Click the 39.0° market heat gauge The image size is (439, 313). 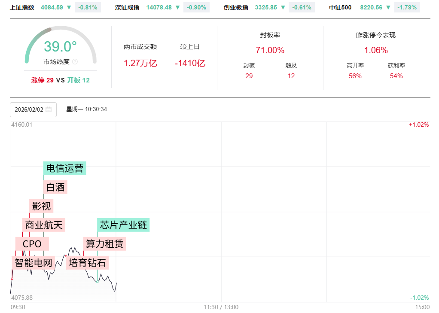60,46
